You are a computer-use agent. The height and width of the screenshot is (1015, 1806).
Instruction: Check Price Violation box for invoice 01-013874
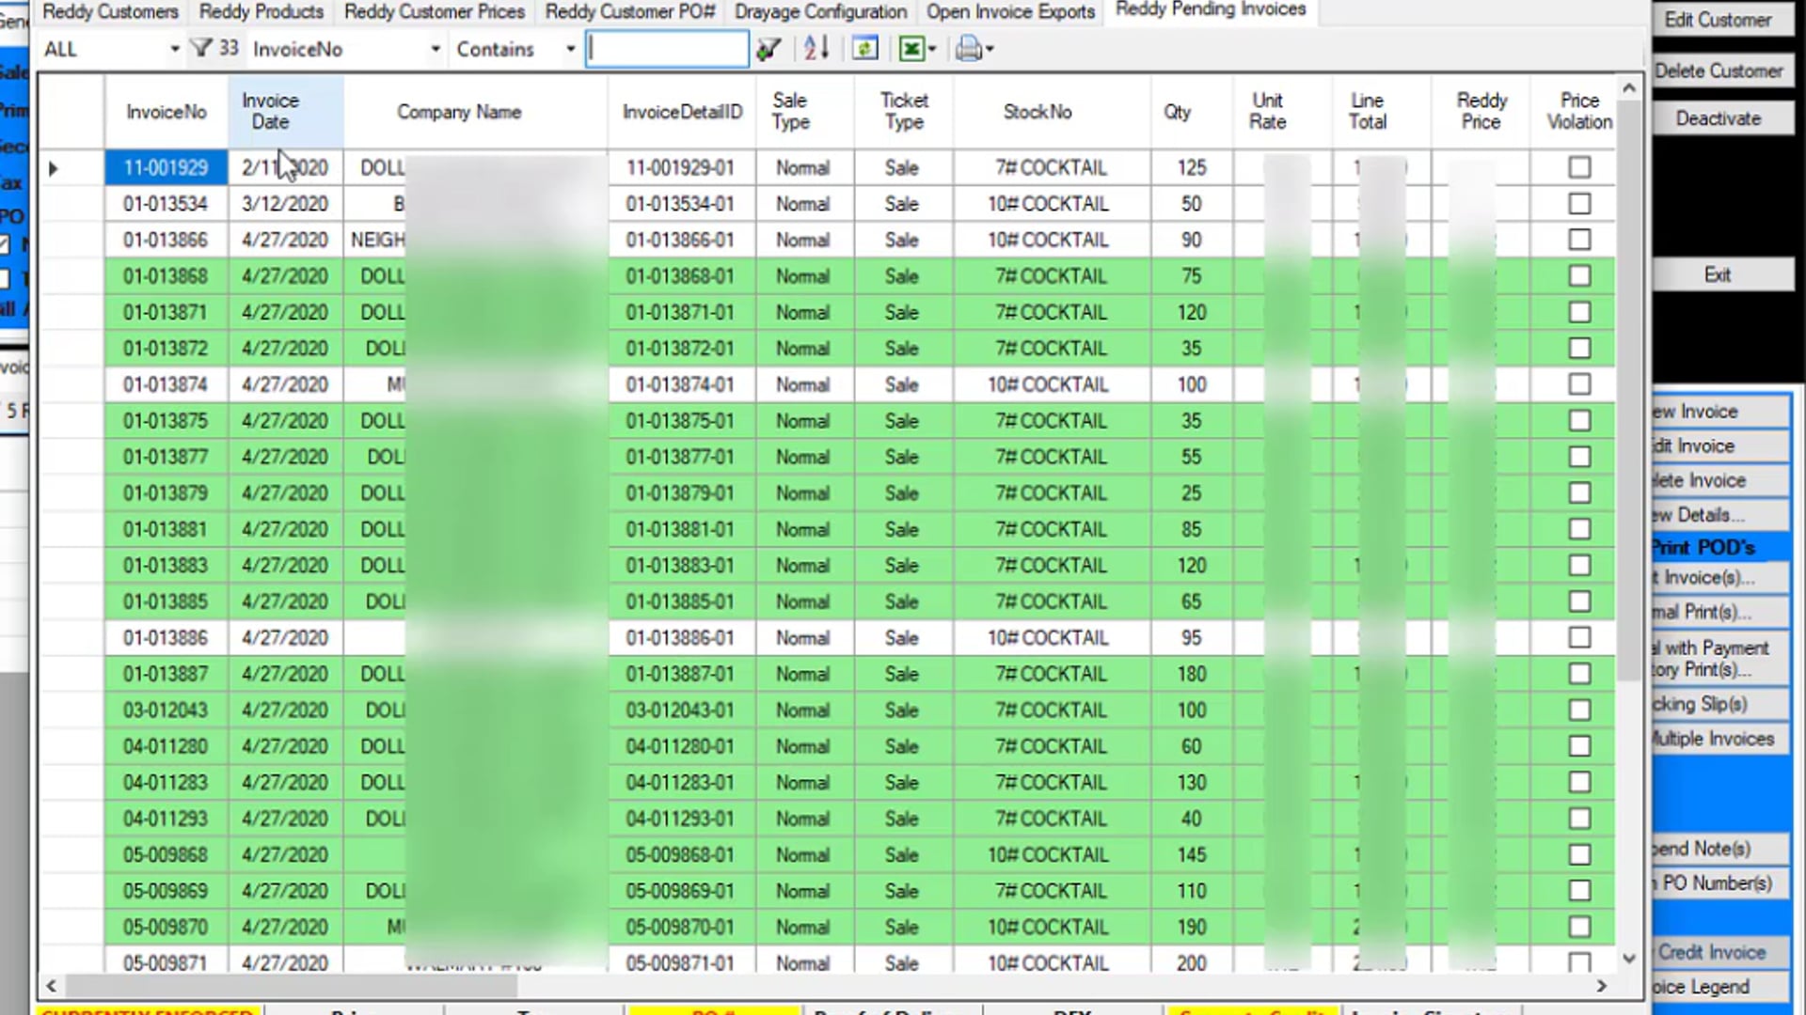click(x=1579, y=384)
